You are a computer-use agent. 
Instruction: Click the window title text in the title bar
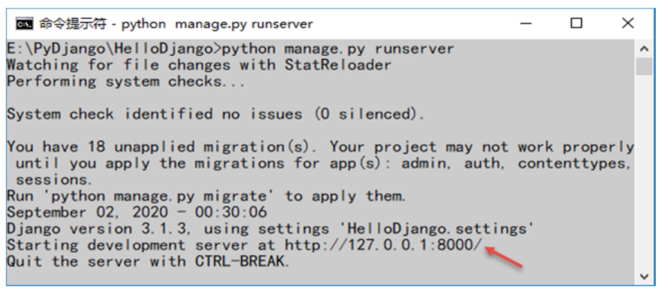[x=176, y=24]
